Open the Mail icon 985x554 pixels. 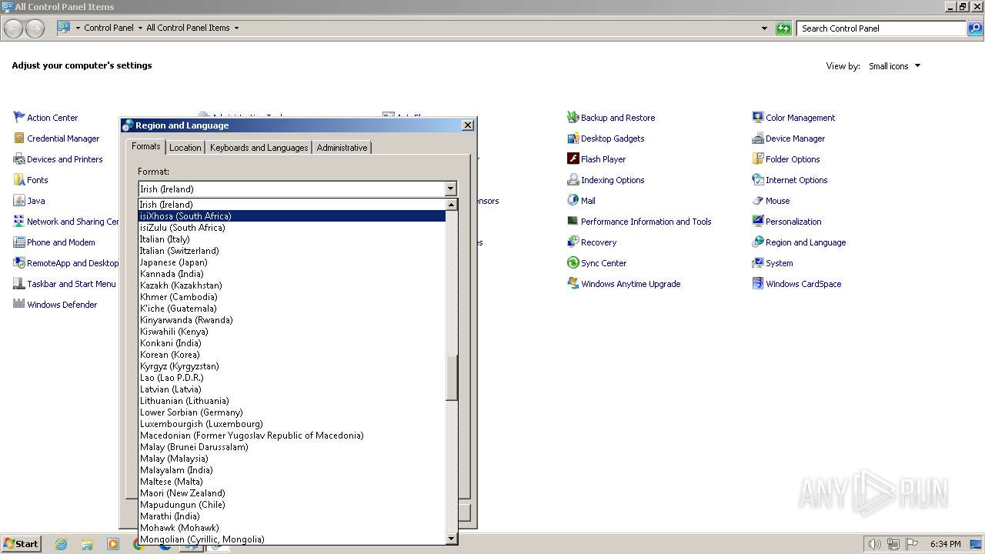[x=573, y=200]
